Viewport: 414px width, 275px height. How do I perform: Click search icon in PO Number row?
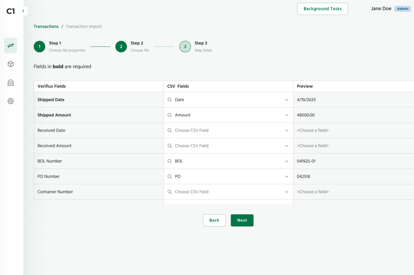170,177
